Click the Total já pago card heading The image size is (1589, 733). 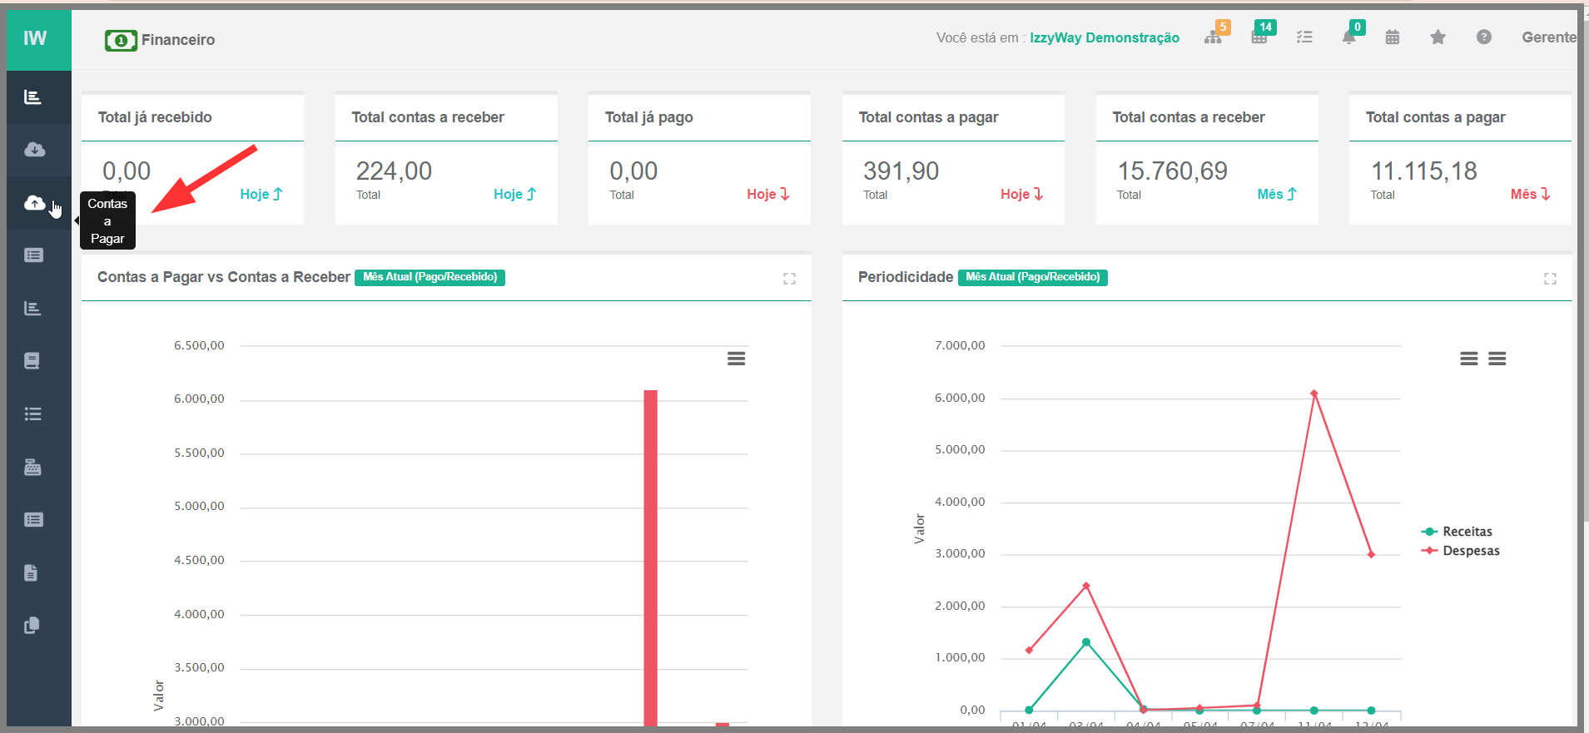tap(649, 117)
